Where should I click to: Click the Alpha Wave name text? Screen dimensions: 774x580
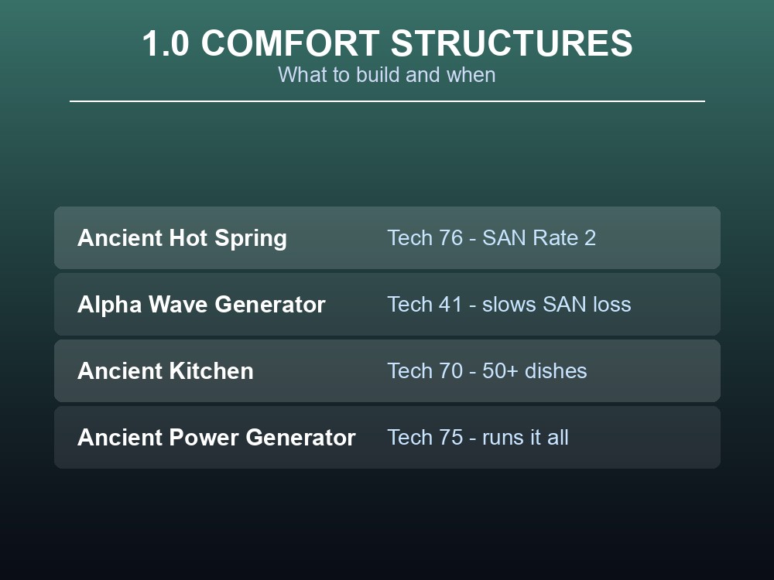(x=143, y=304)
